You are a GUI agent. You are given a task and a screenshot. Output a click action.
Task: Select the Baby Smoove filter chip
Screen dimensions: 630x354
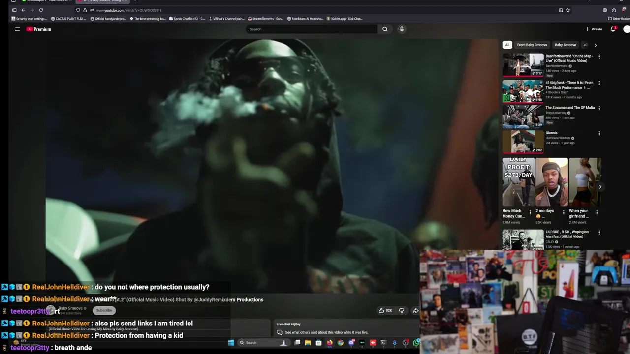coord(565,45)
